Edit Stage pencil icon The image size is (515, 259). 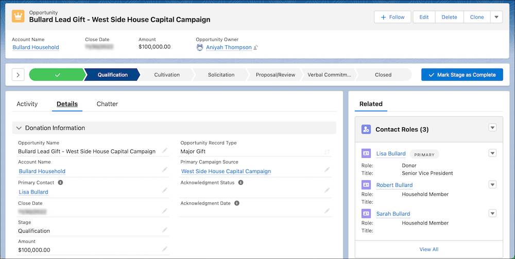click(x=165, y=230)
